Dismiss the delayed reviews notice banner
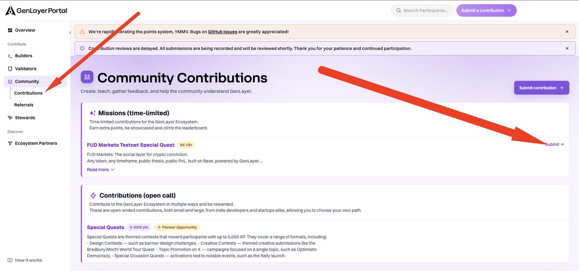This screenshot has height=271, width=579. coord(567,49)
